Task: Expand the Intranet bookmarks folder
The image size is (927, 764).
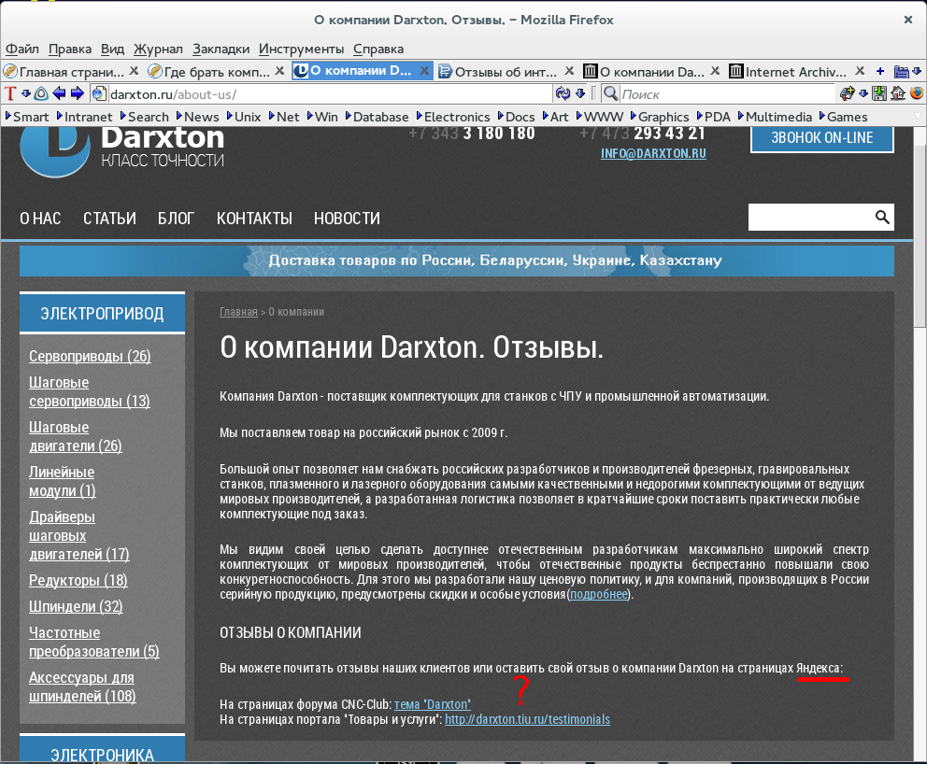Action: pyautogui.click(x=84, y=117)
